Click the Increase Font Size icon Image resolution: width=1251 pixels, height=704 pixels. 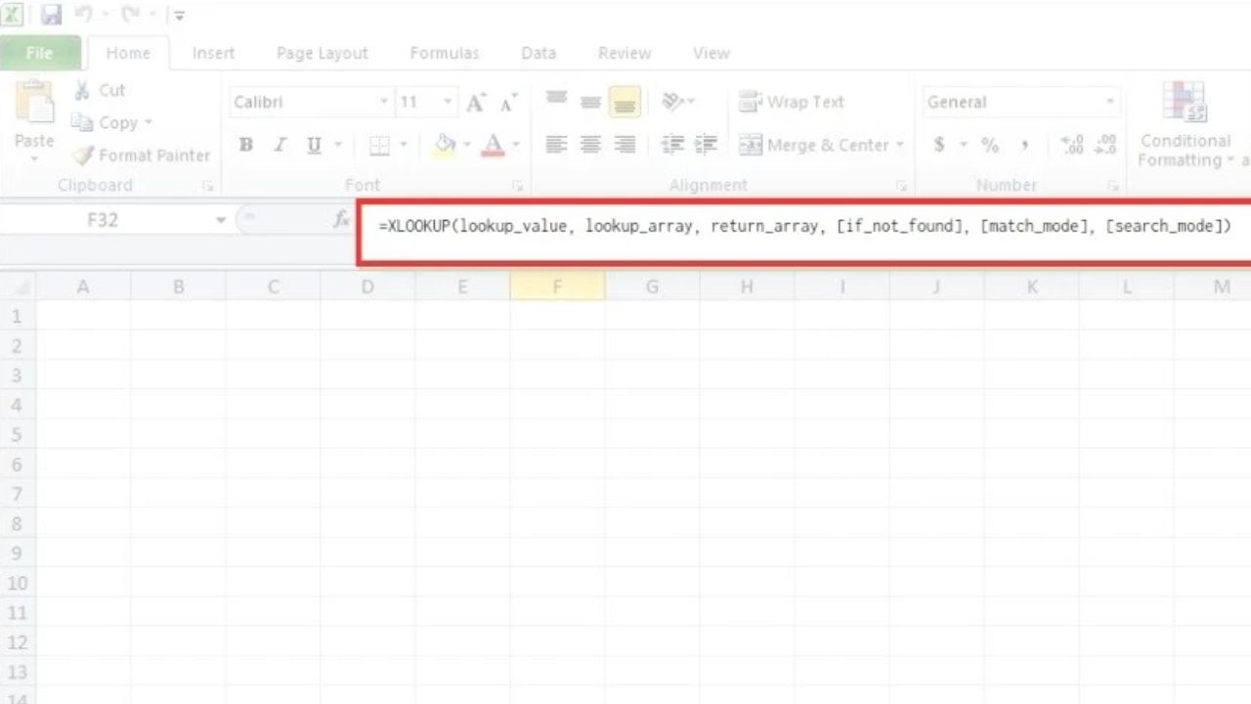(x=476, y=103)
